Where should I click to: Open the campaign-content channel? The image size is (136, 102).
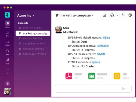(x=32, y=44)
